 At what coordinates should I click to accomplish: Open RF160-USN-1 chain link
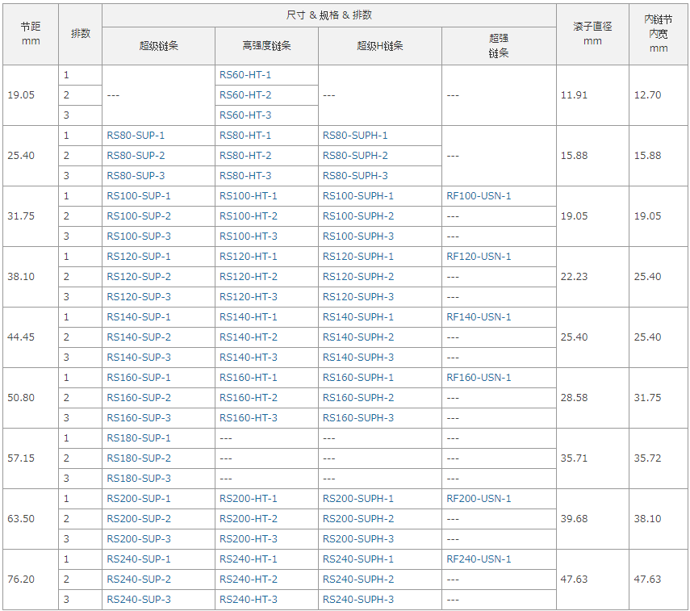click(479, 378)
